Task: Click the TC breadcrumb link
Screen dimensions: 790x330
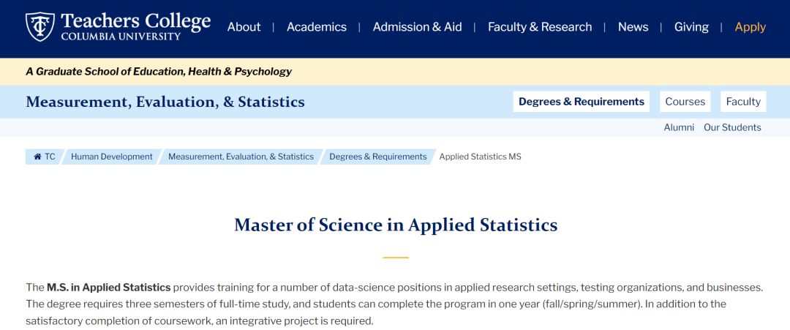Action: (x=50, y=157)
